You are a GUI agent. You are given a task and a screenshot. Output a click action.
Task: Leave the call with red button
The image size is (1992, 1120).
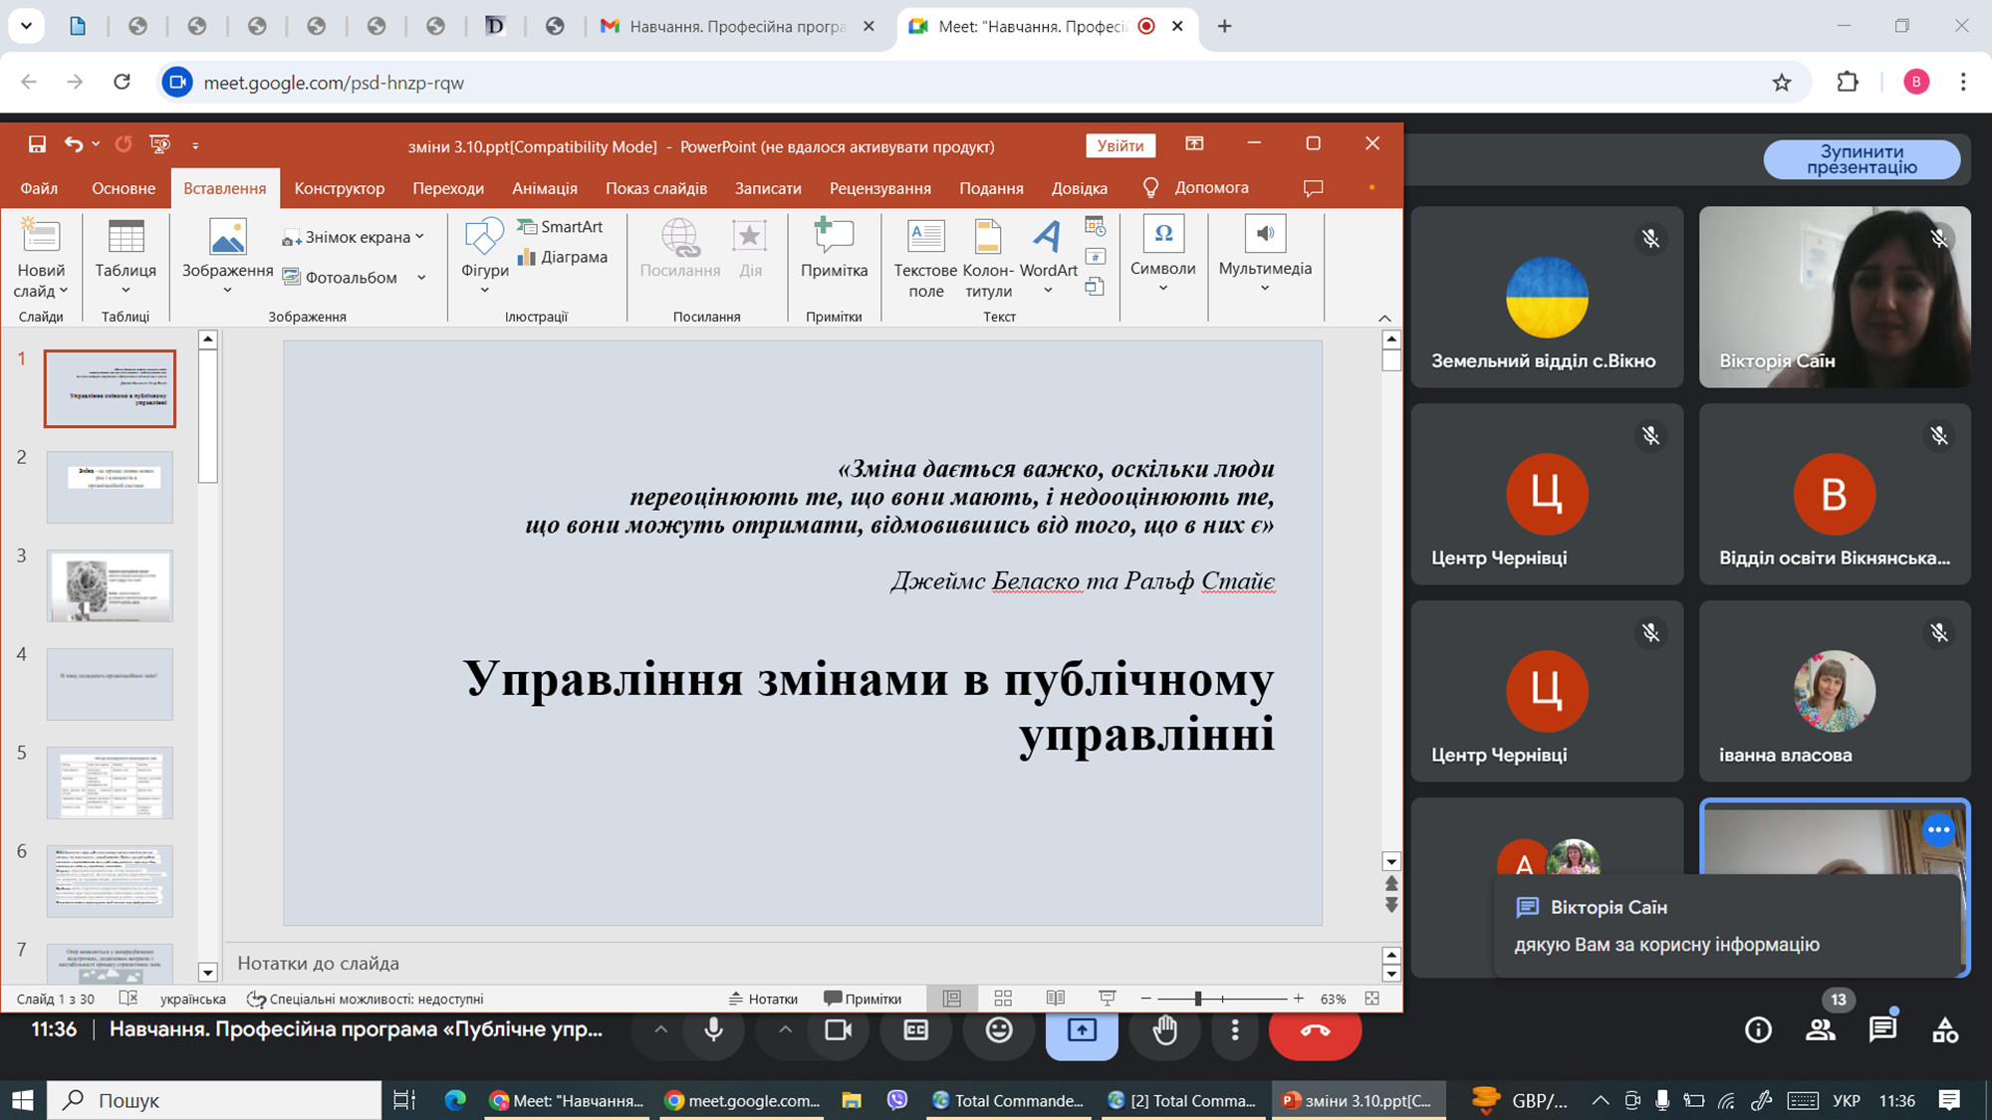pyautogui.click(x=1315, y=1030)
